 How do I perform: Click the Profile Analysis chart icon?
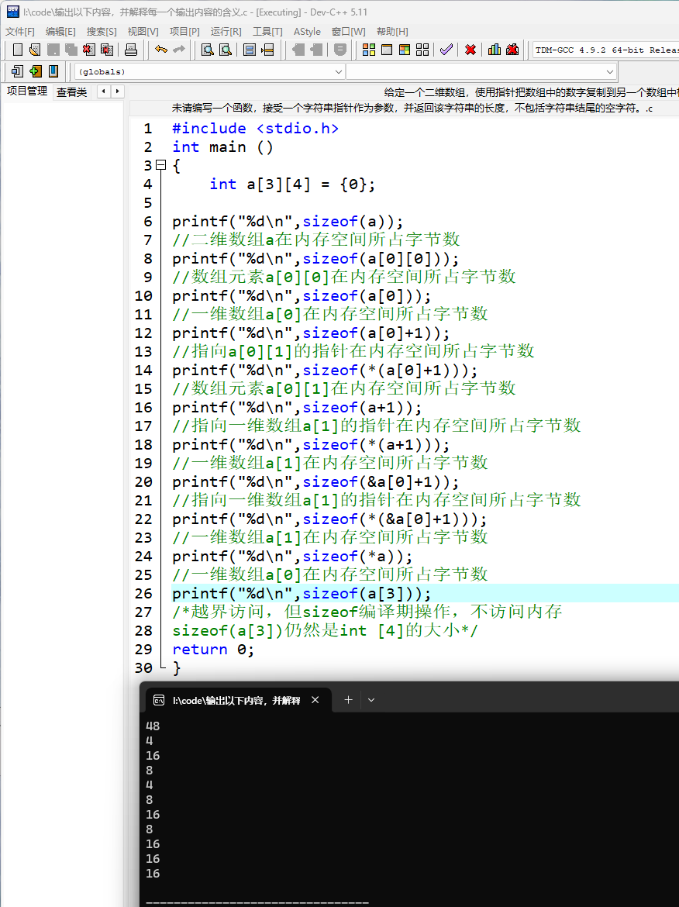tap(494, 50)
